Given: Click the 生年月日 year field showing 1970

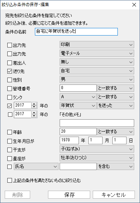Looking at the screenshot, I should tap(69, 141).
